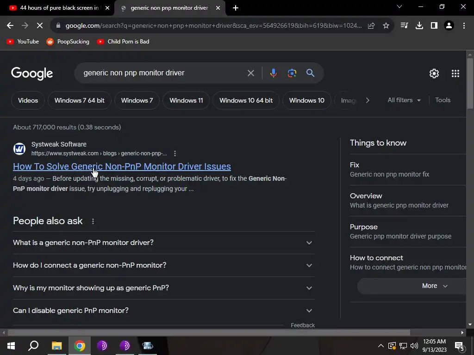Open Windows taskbar search
474x355 pixels.
(x=33, y=346)
